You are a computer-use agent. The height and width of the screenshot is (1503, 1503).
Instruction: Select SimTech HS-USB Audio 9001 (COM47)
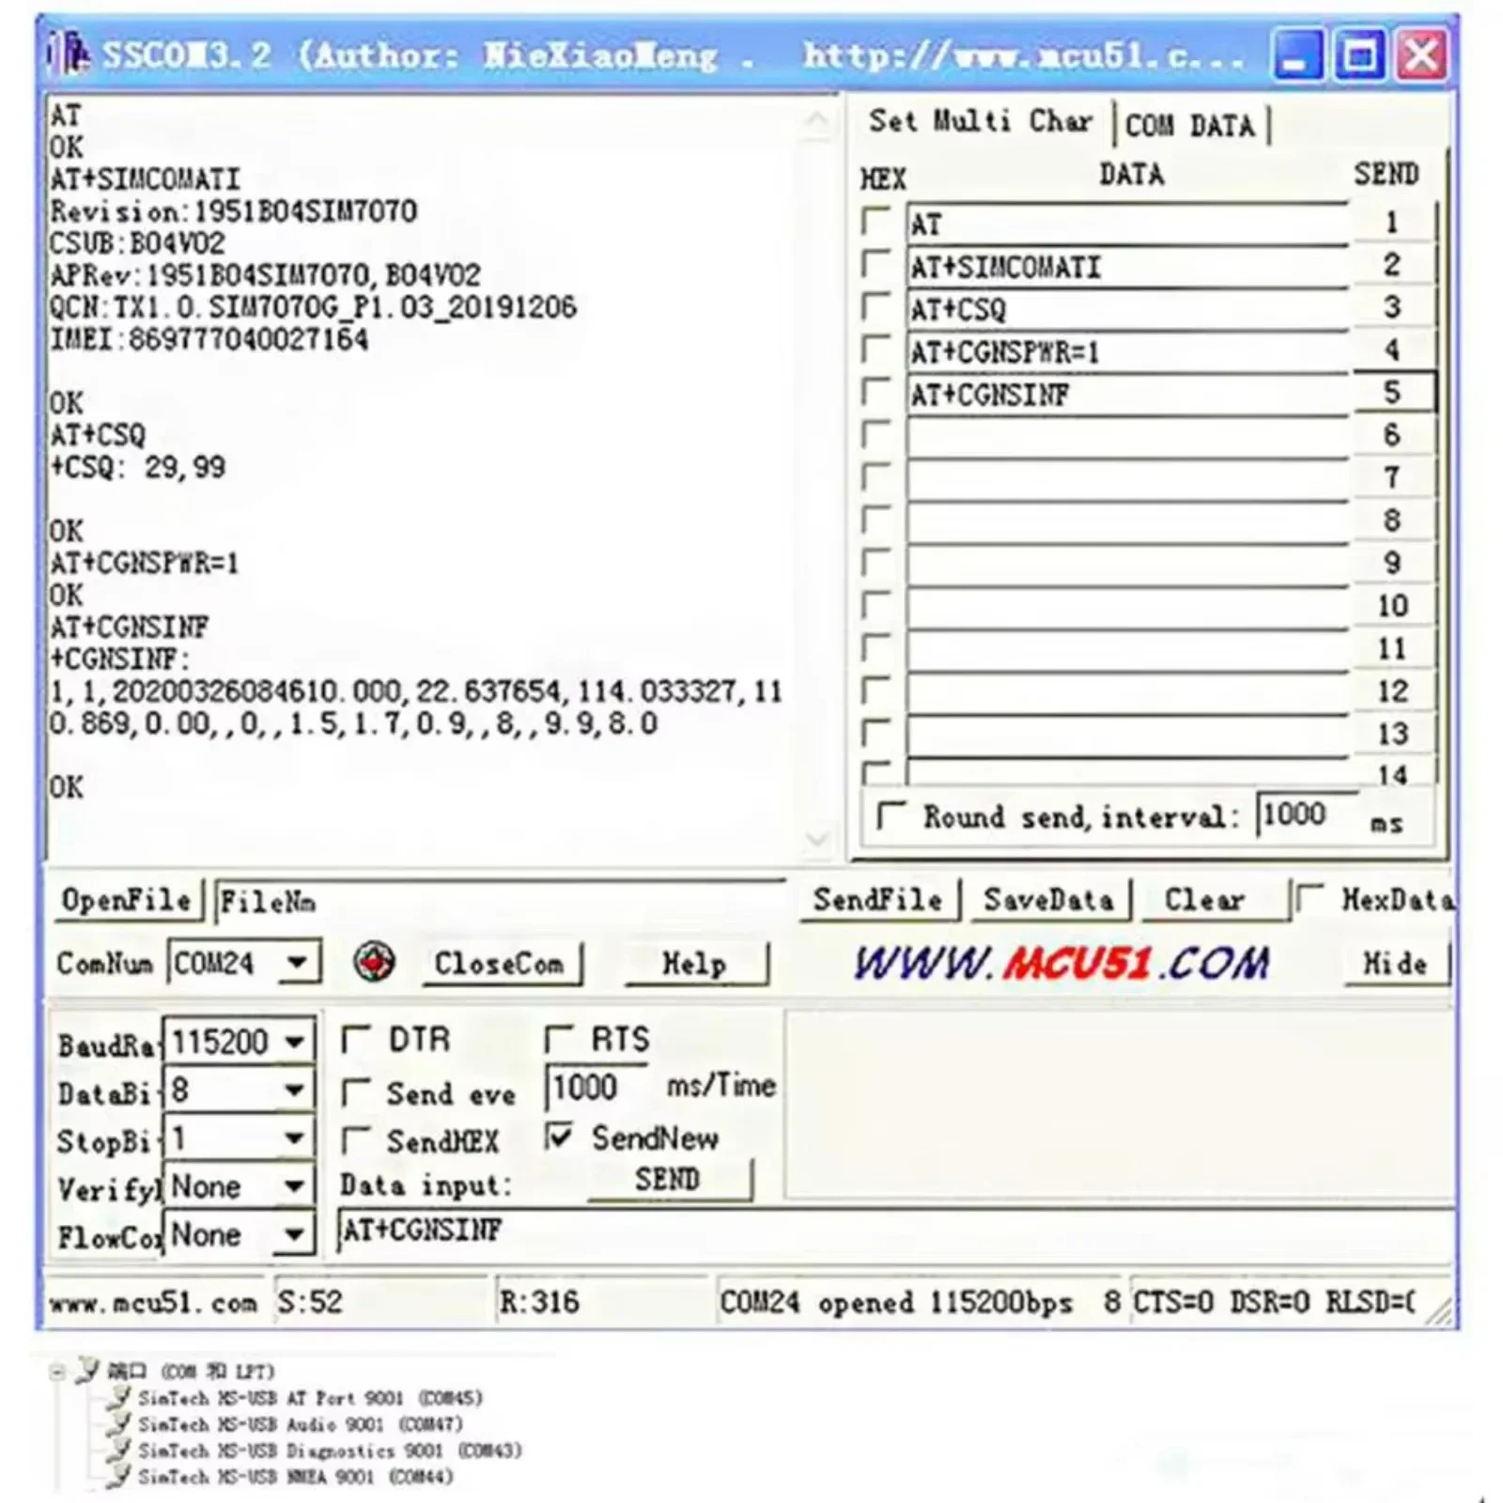pyautogui.click(x=301, y=1424)
